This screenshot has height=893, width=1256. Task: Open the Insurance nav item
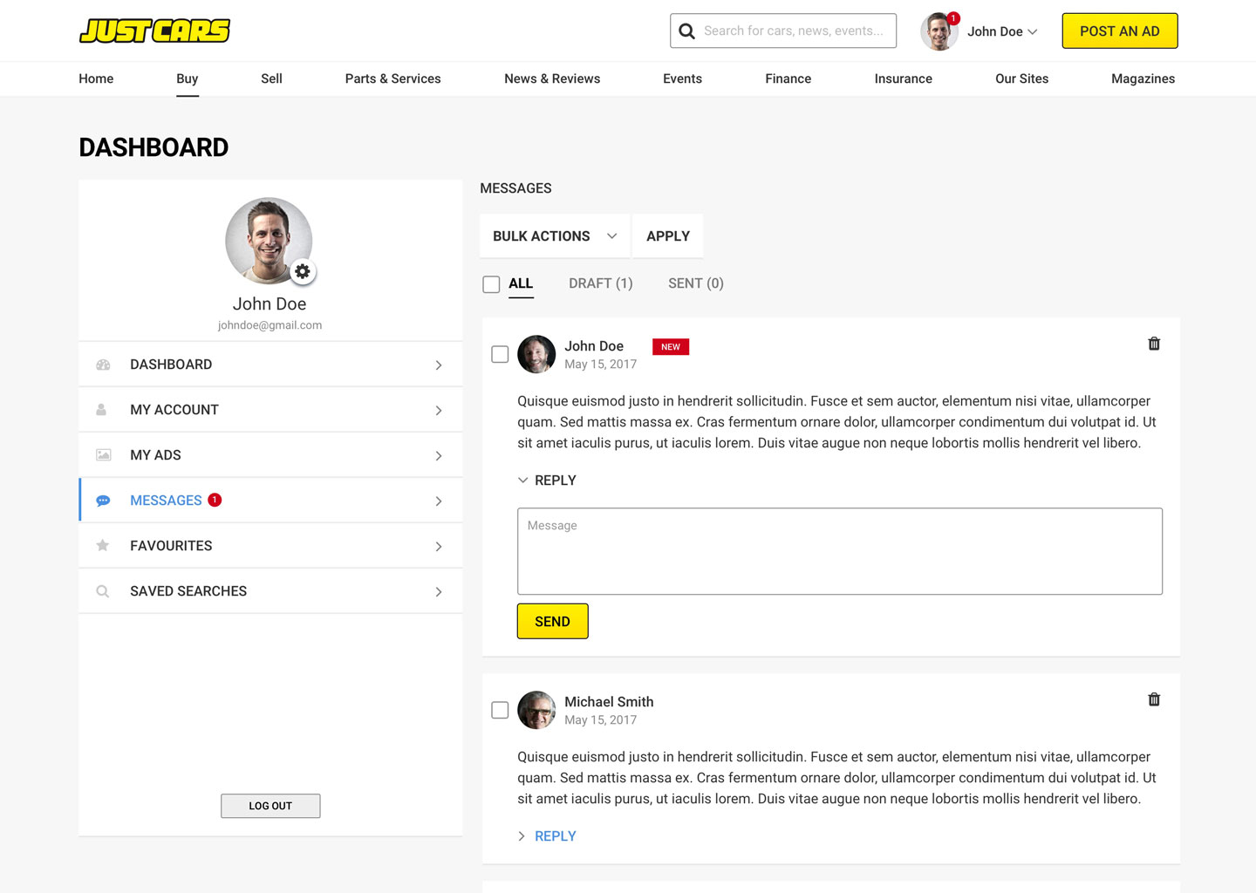pyautogui.click(x=904, y=78)
